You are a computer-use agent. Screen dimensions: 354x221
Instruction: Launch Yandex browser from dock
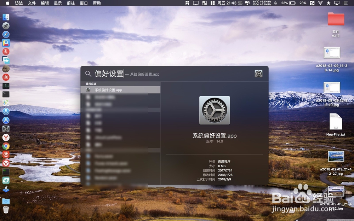(x=6, y=137)
